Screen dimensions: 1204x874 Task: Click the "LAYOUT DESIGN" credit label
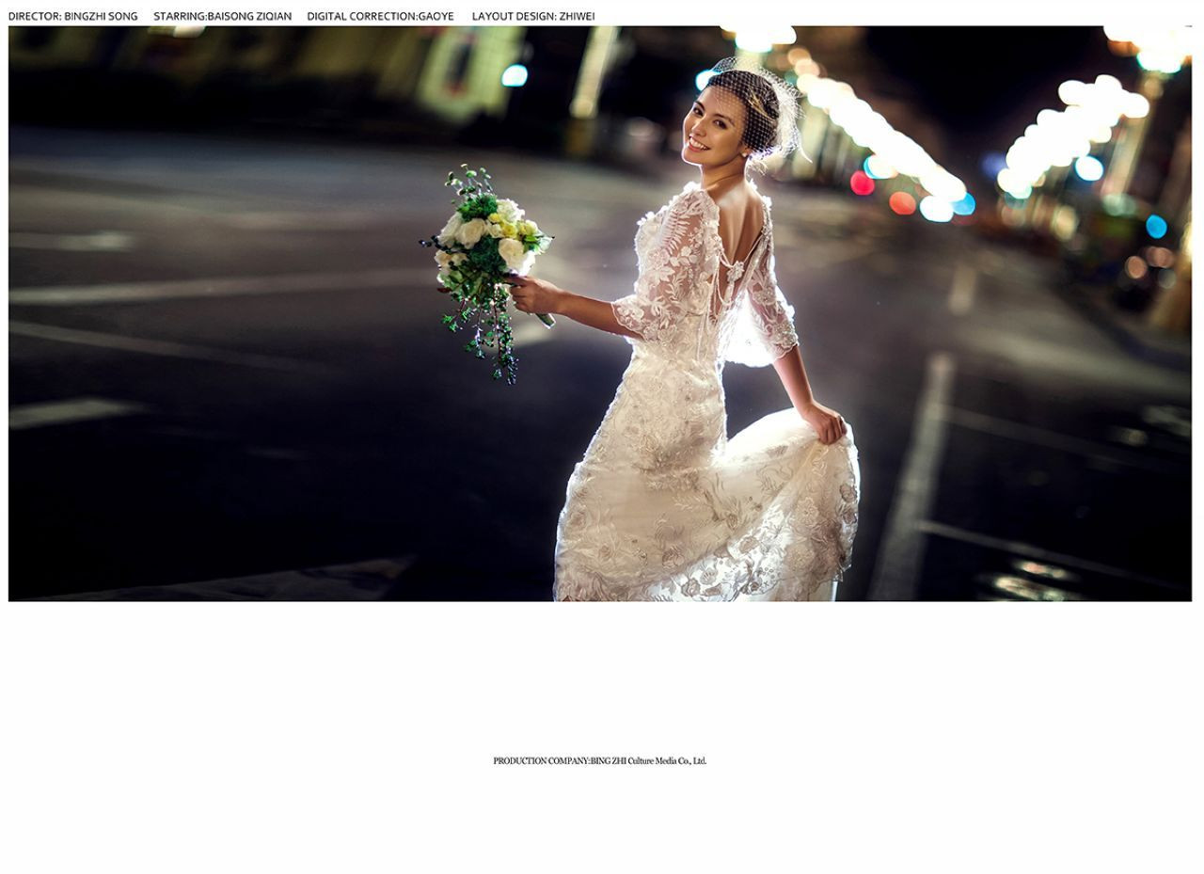pos(513,16)
